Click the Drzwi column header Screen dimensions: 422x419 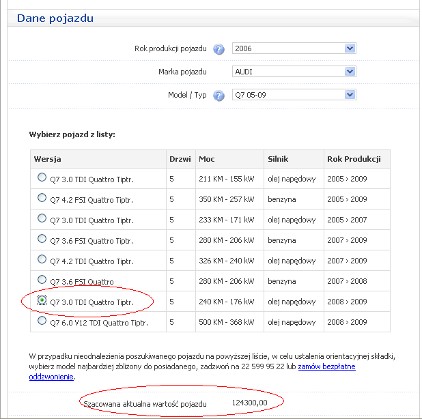181,159
